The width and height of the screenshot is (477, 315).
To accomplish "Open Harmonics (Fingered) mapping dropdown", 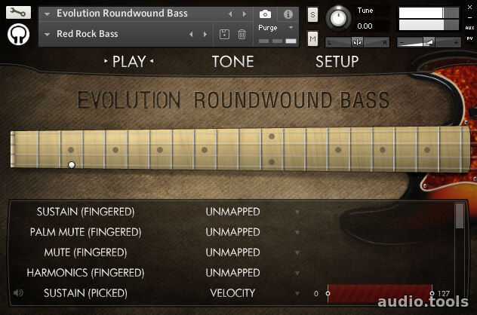I will [297, 273].
